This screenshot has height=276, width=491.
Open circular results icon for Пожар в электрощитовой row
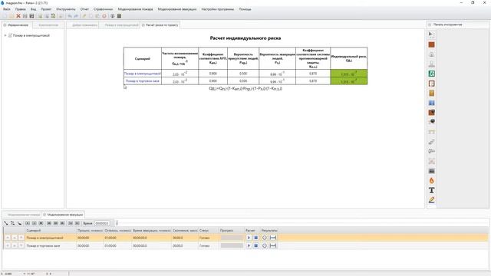tap(265, 238)
